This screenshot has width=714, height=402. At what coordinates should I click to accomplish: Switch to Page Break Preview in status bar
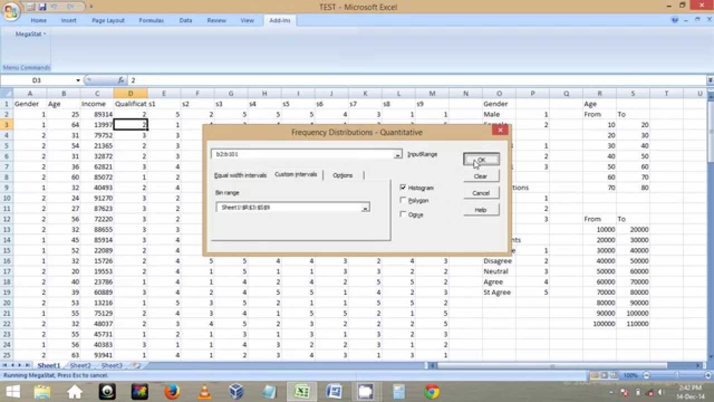(x=613, y=376)
